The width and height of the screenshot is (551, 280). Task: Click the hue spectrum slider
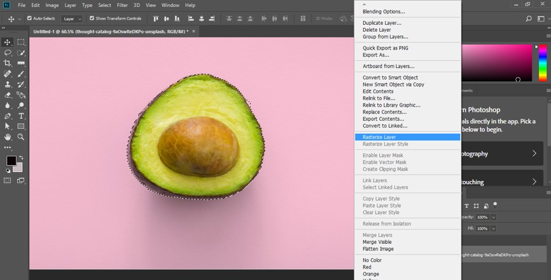(543, 63)
